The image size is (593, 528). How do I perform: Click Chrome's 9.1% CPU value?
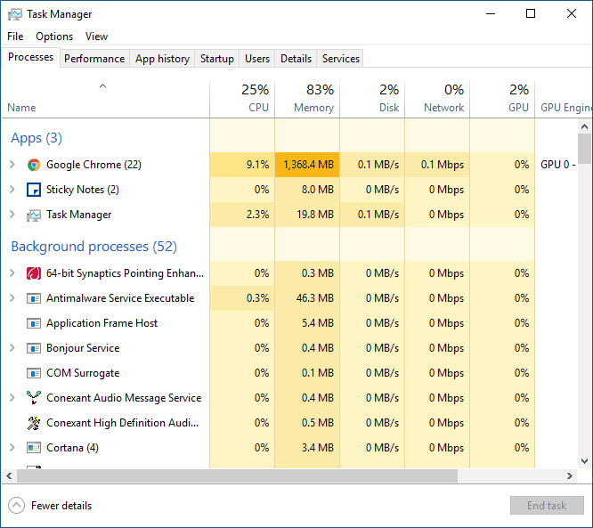(257, 165)
